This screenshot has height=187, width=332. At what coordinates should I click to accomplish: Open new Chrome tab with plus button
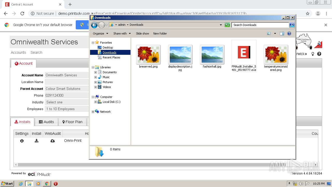point(70,4)
